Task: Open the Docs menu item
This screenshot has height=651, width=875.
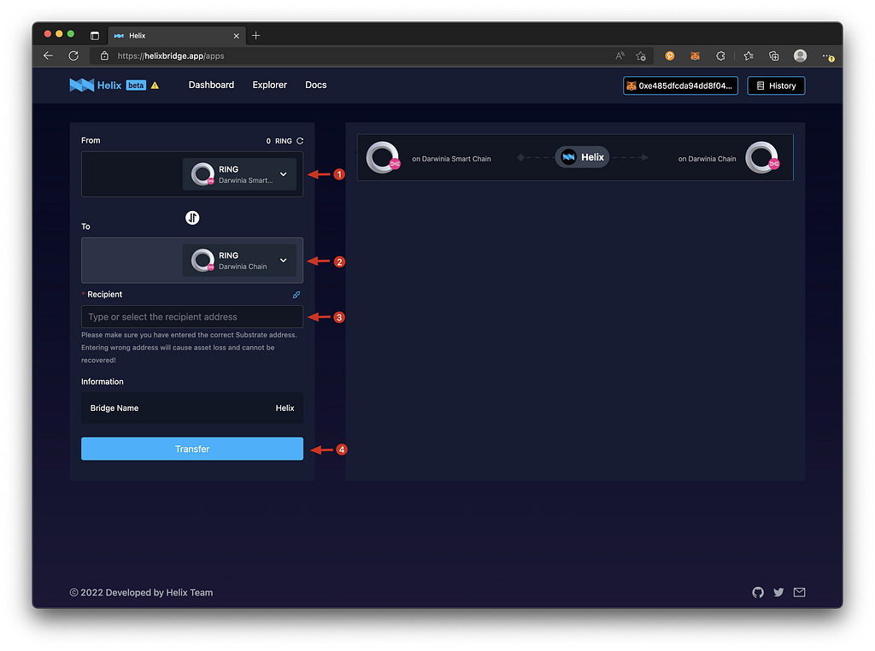Action: pos(316,85)
